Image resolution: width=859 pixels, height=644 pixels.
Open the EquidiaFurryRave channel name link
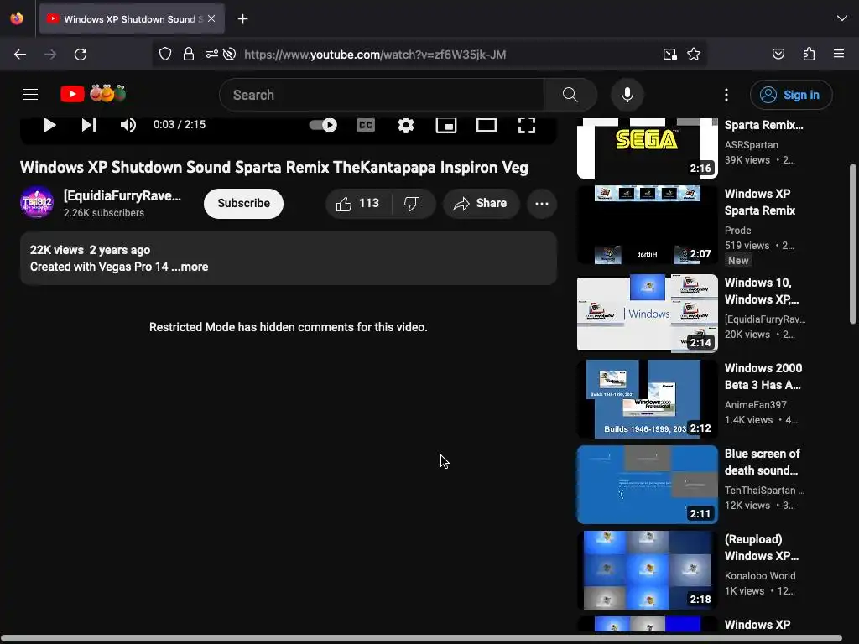[x=122, y=195]
